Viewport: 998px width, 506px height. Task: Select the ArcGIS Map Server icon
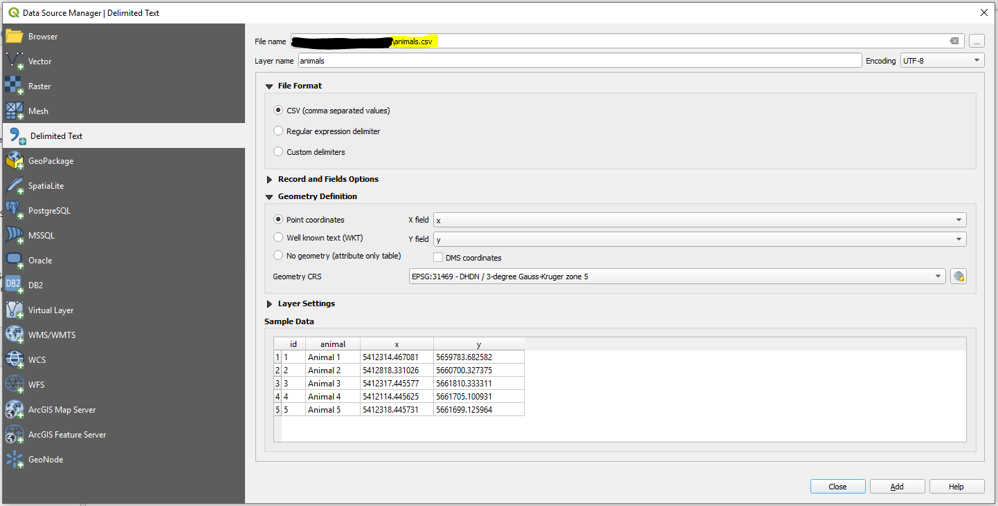tap(15, 410)
